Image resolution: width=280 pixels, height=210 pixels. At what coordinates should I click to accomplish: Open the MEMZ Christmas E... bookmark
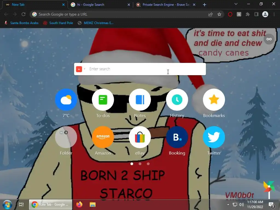point(95,23)
